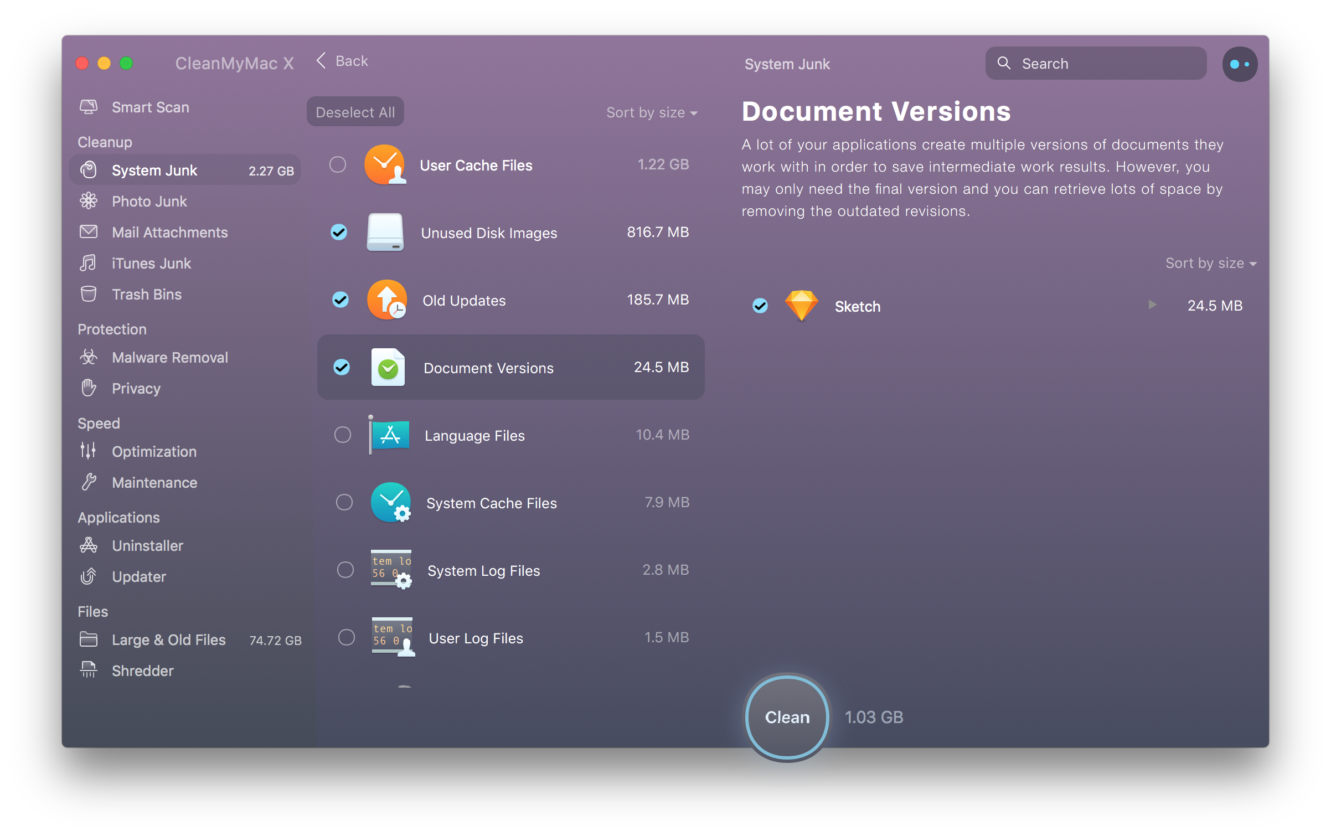Click the Unused Disk Images drive icon

385,233
